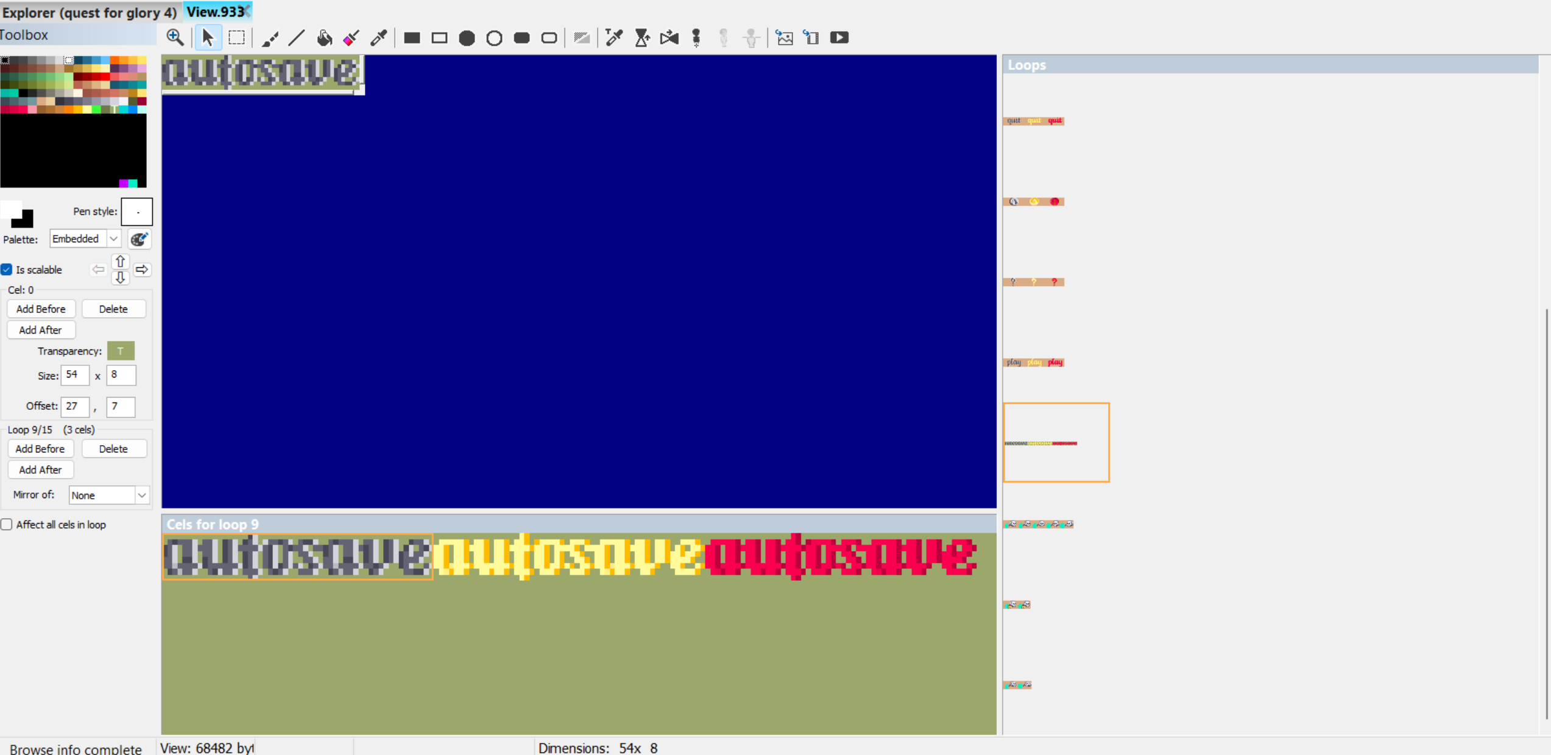Pick the eyedropper color picker tool
This screenshot has width=1551, height=755.
(x=379, y=38)
